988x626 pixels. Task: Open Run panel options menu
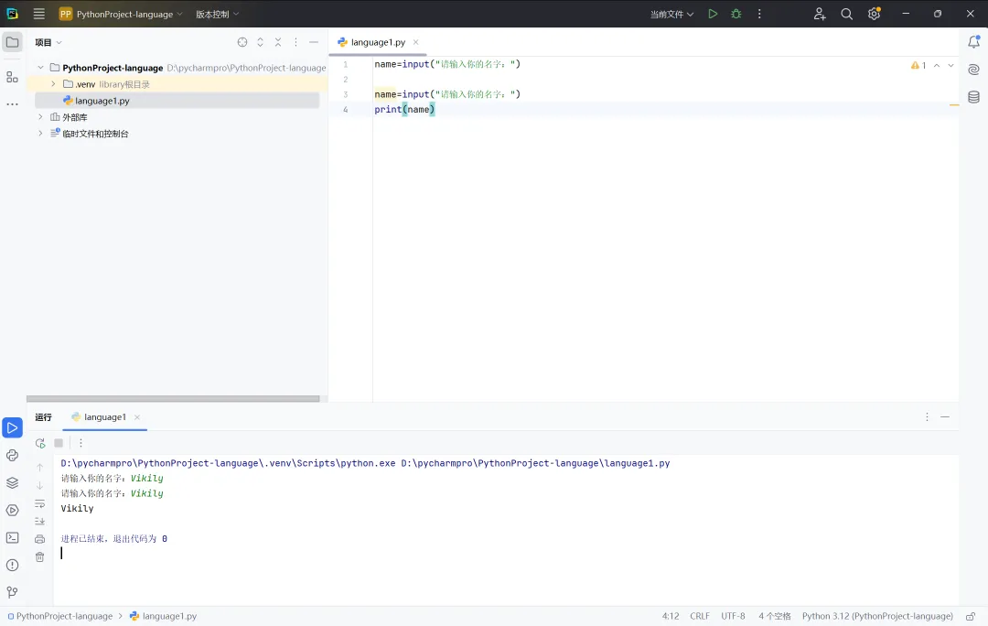(927, 416)
